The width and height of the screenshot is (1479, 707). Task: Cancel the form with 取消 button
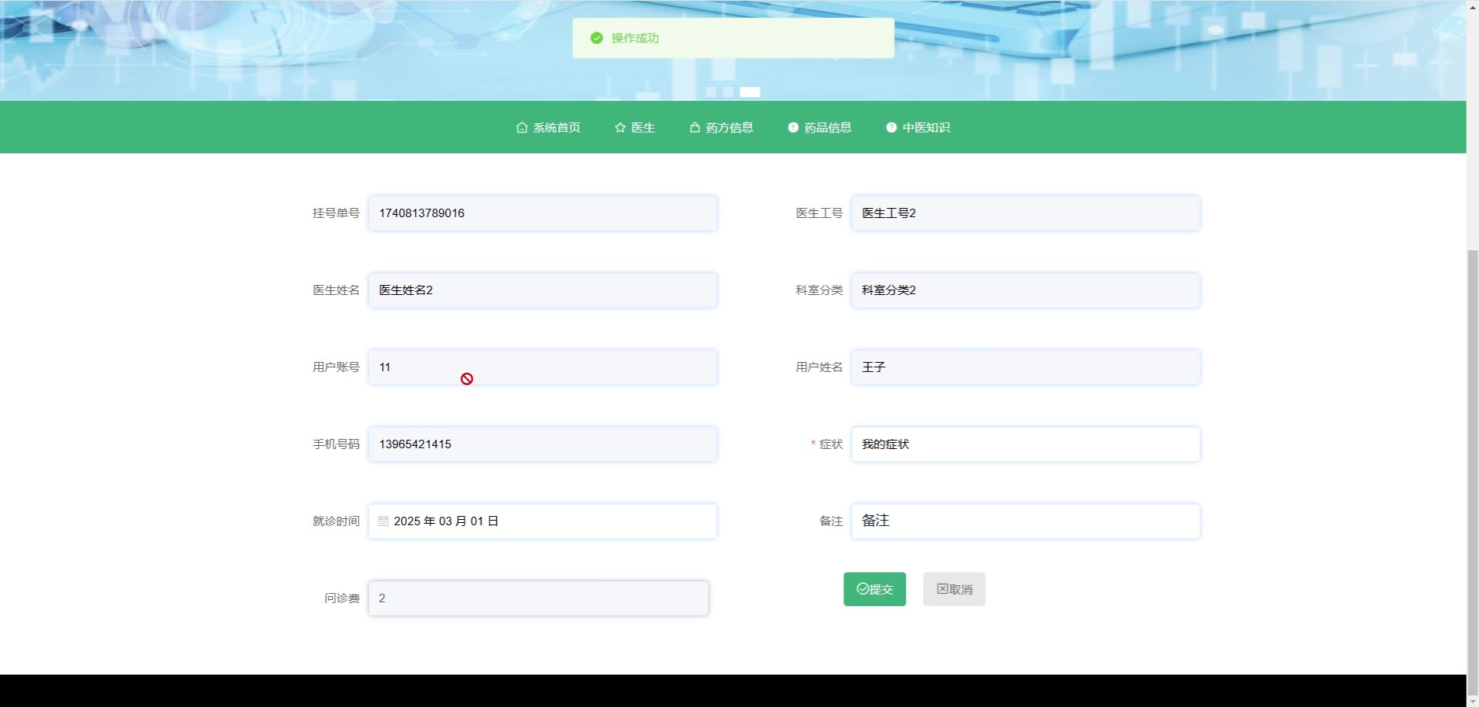[954, 589]
